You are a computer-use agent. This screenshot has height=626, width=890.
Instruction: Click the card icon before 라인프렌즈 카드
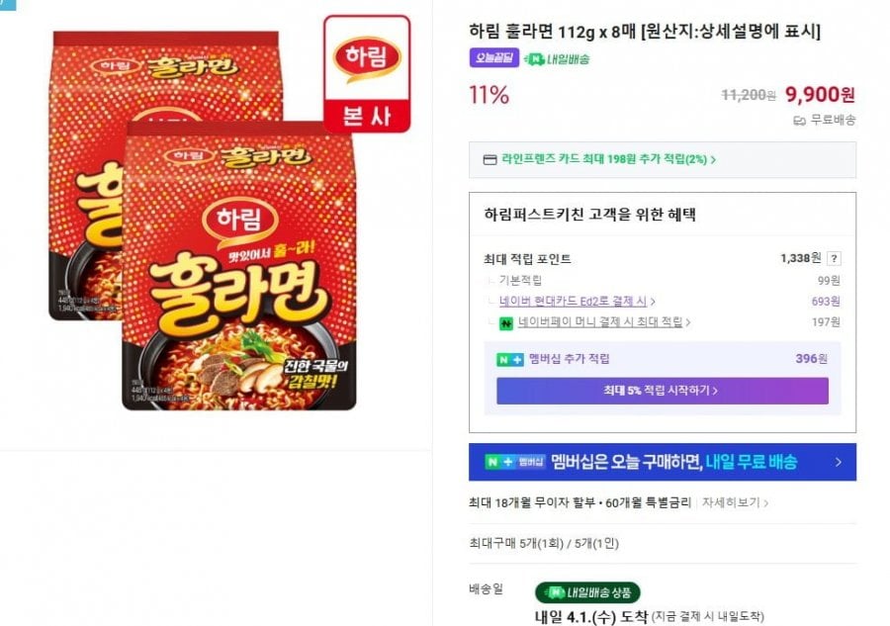coord(489,159)
